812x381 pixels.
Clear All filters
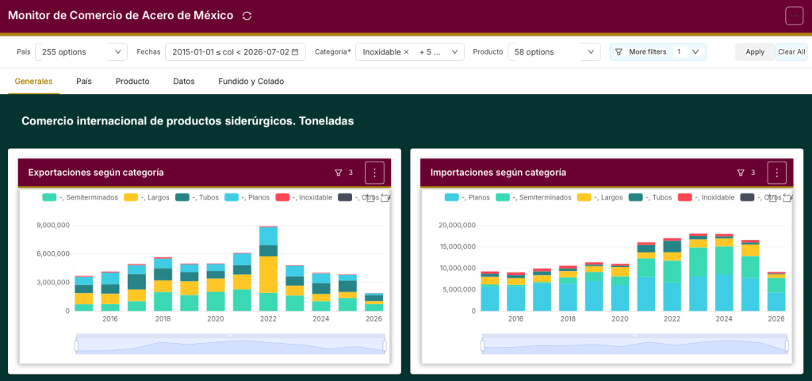click(x=791, y=52)
